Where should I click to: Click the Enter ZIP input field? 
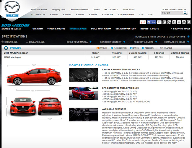[x=172, y=13]
